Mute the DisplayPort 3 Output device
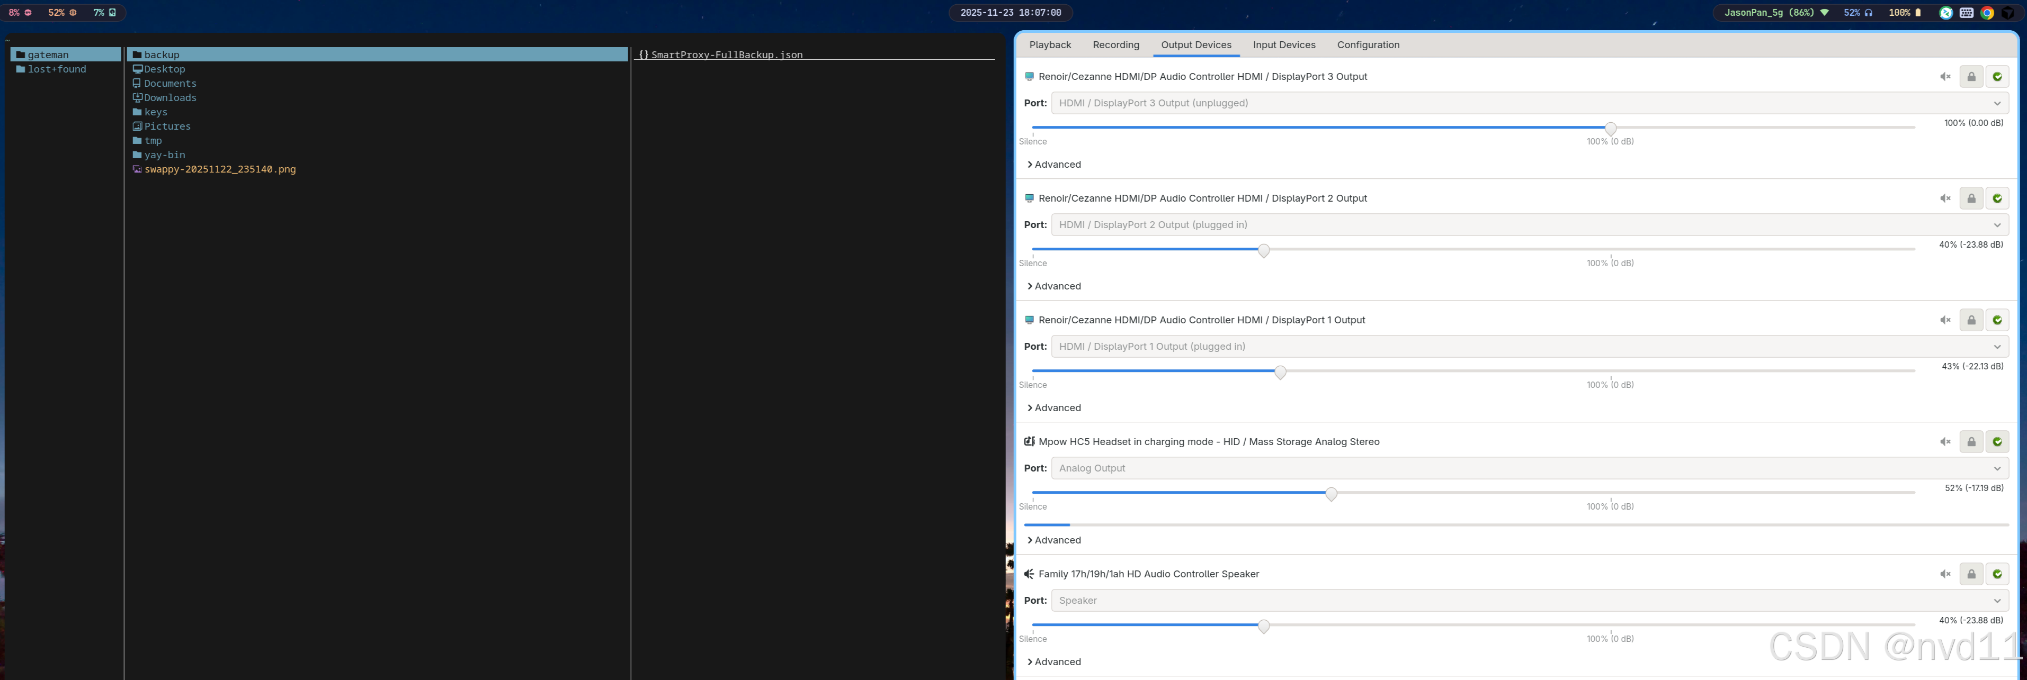This screenshot has width=2027, height=680. (1944, 77)
